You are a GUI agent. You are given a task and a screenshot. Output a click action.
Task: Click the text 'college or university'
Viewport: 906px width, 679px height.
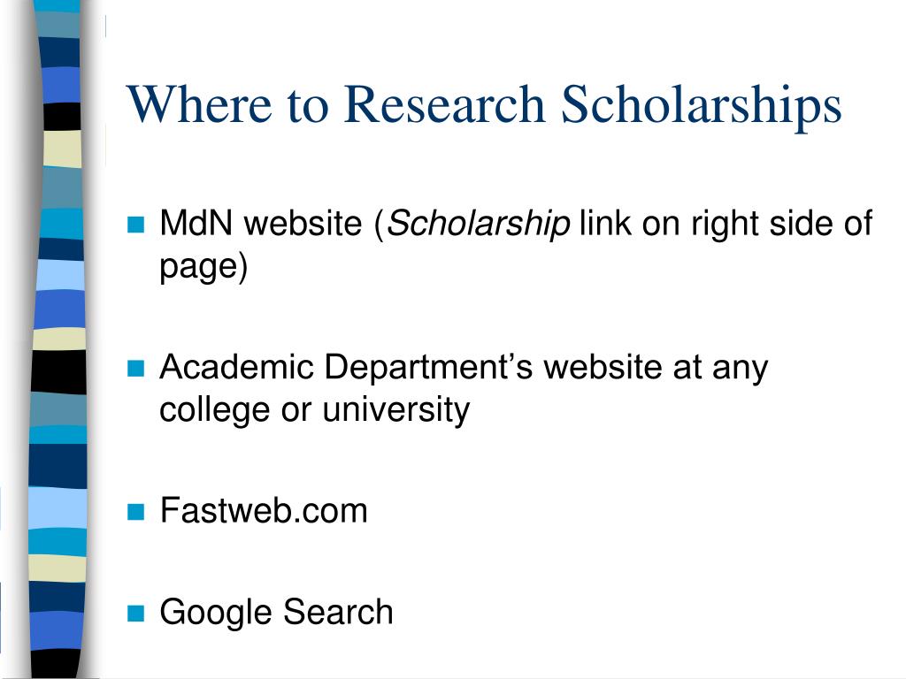click(315, 411)
